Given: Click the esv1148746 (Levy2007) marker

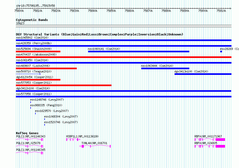Looking at the screenshot, I should (x=31, y=102).
